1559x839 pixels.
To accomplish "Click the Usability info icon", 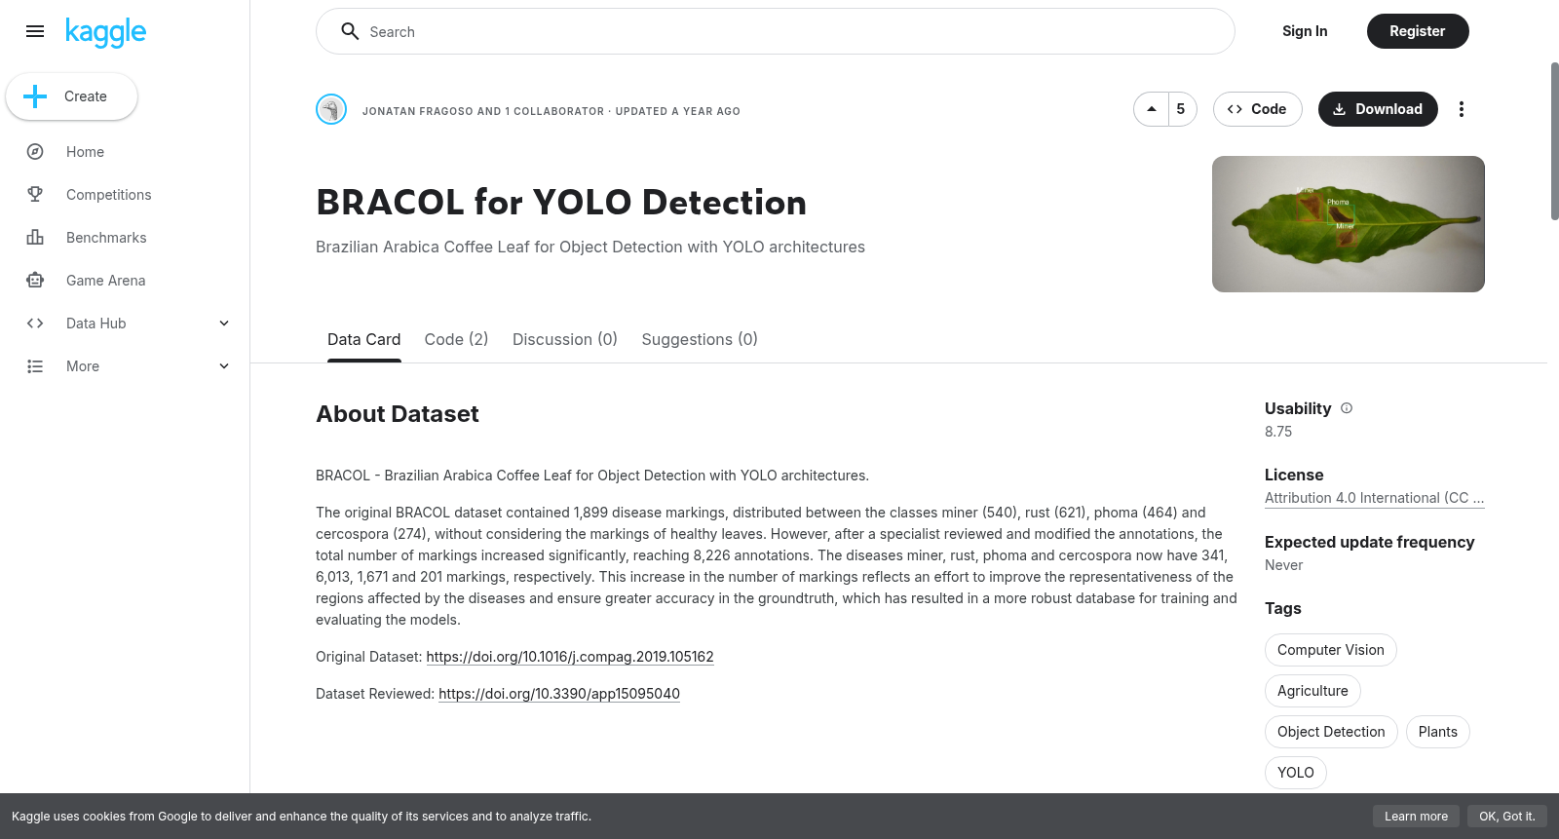I will pyautogui.click(x=1347, y=408).
